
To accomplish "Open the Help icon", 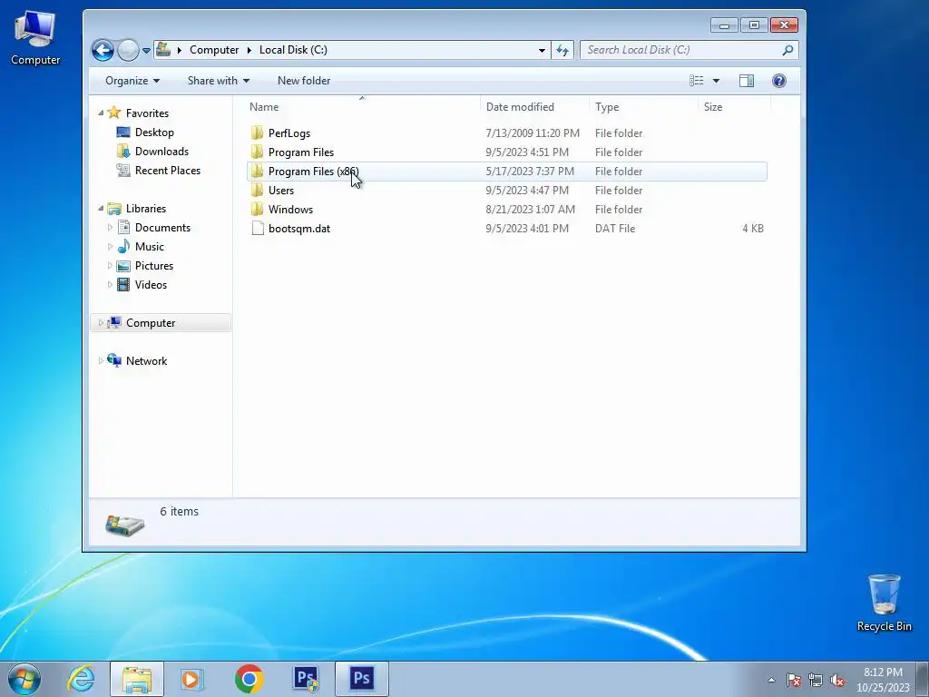I will pos(779,81).
